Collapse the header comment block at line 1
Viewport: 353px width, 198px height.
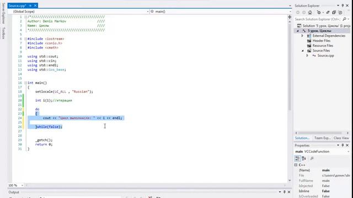(x=25, y=17)
